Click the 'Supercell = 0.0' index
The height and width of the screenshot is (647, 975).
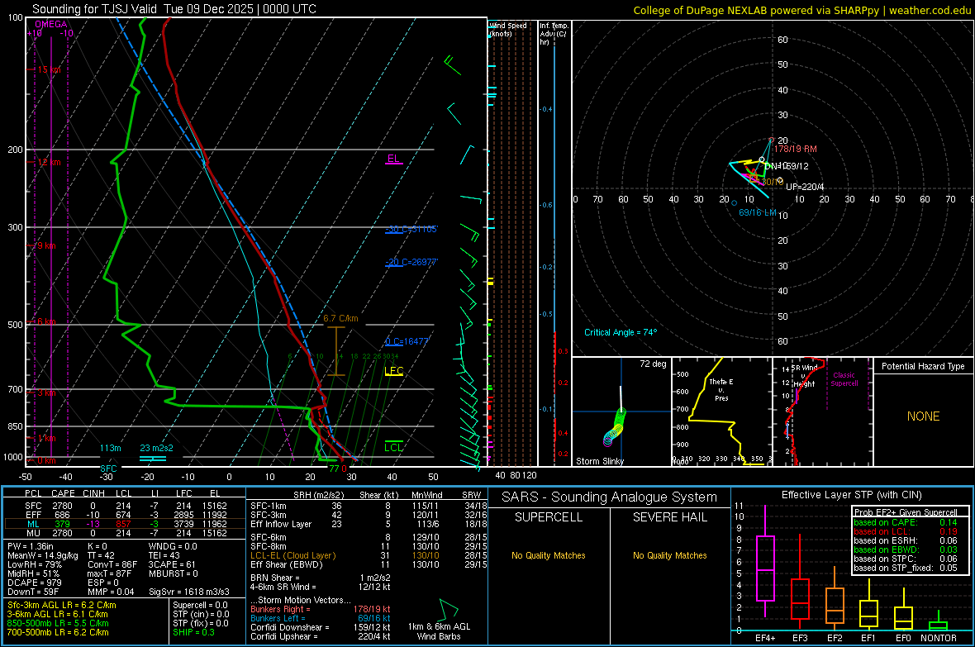pyautogui.click(x=200, y=605)
